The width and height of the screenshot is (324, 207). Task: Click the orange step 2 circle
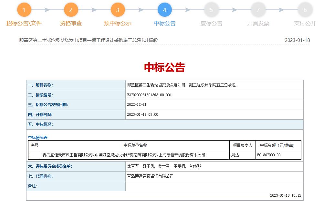pyautogui.click(x=71, y=10)
